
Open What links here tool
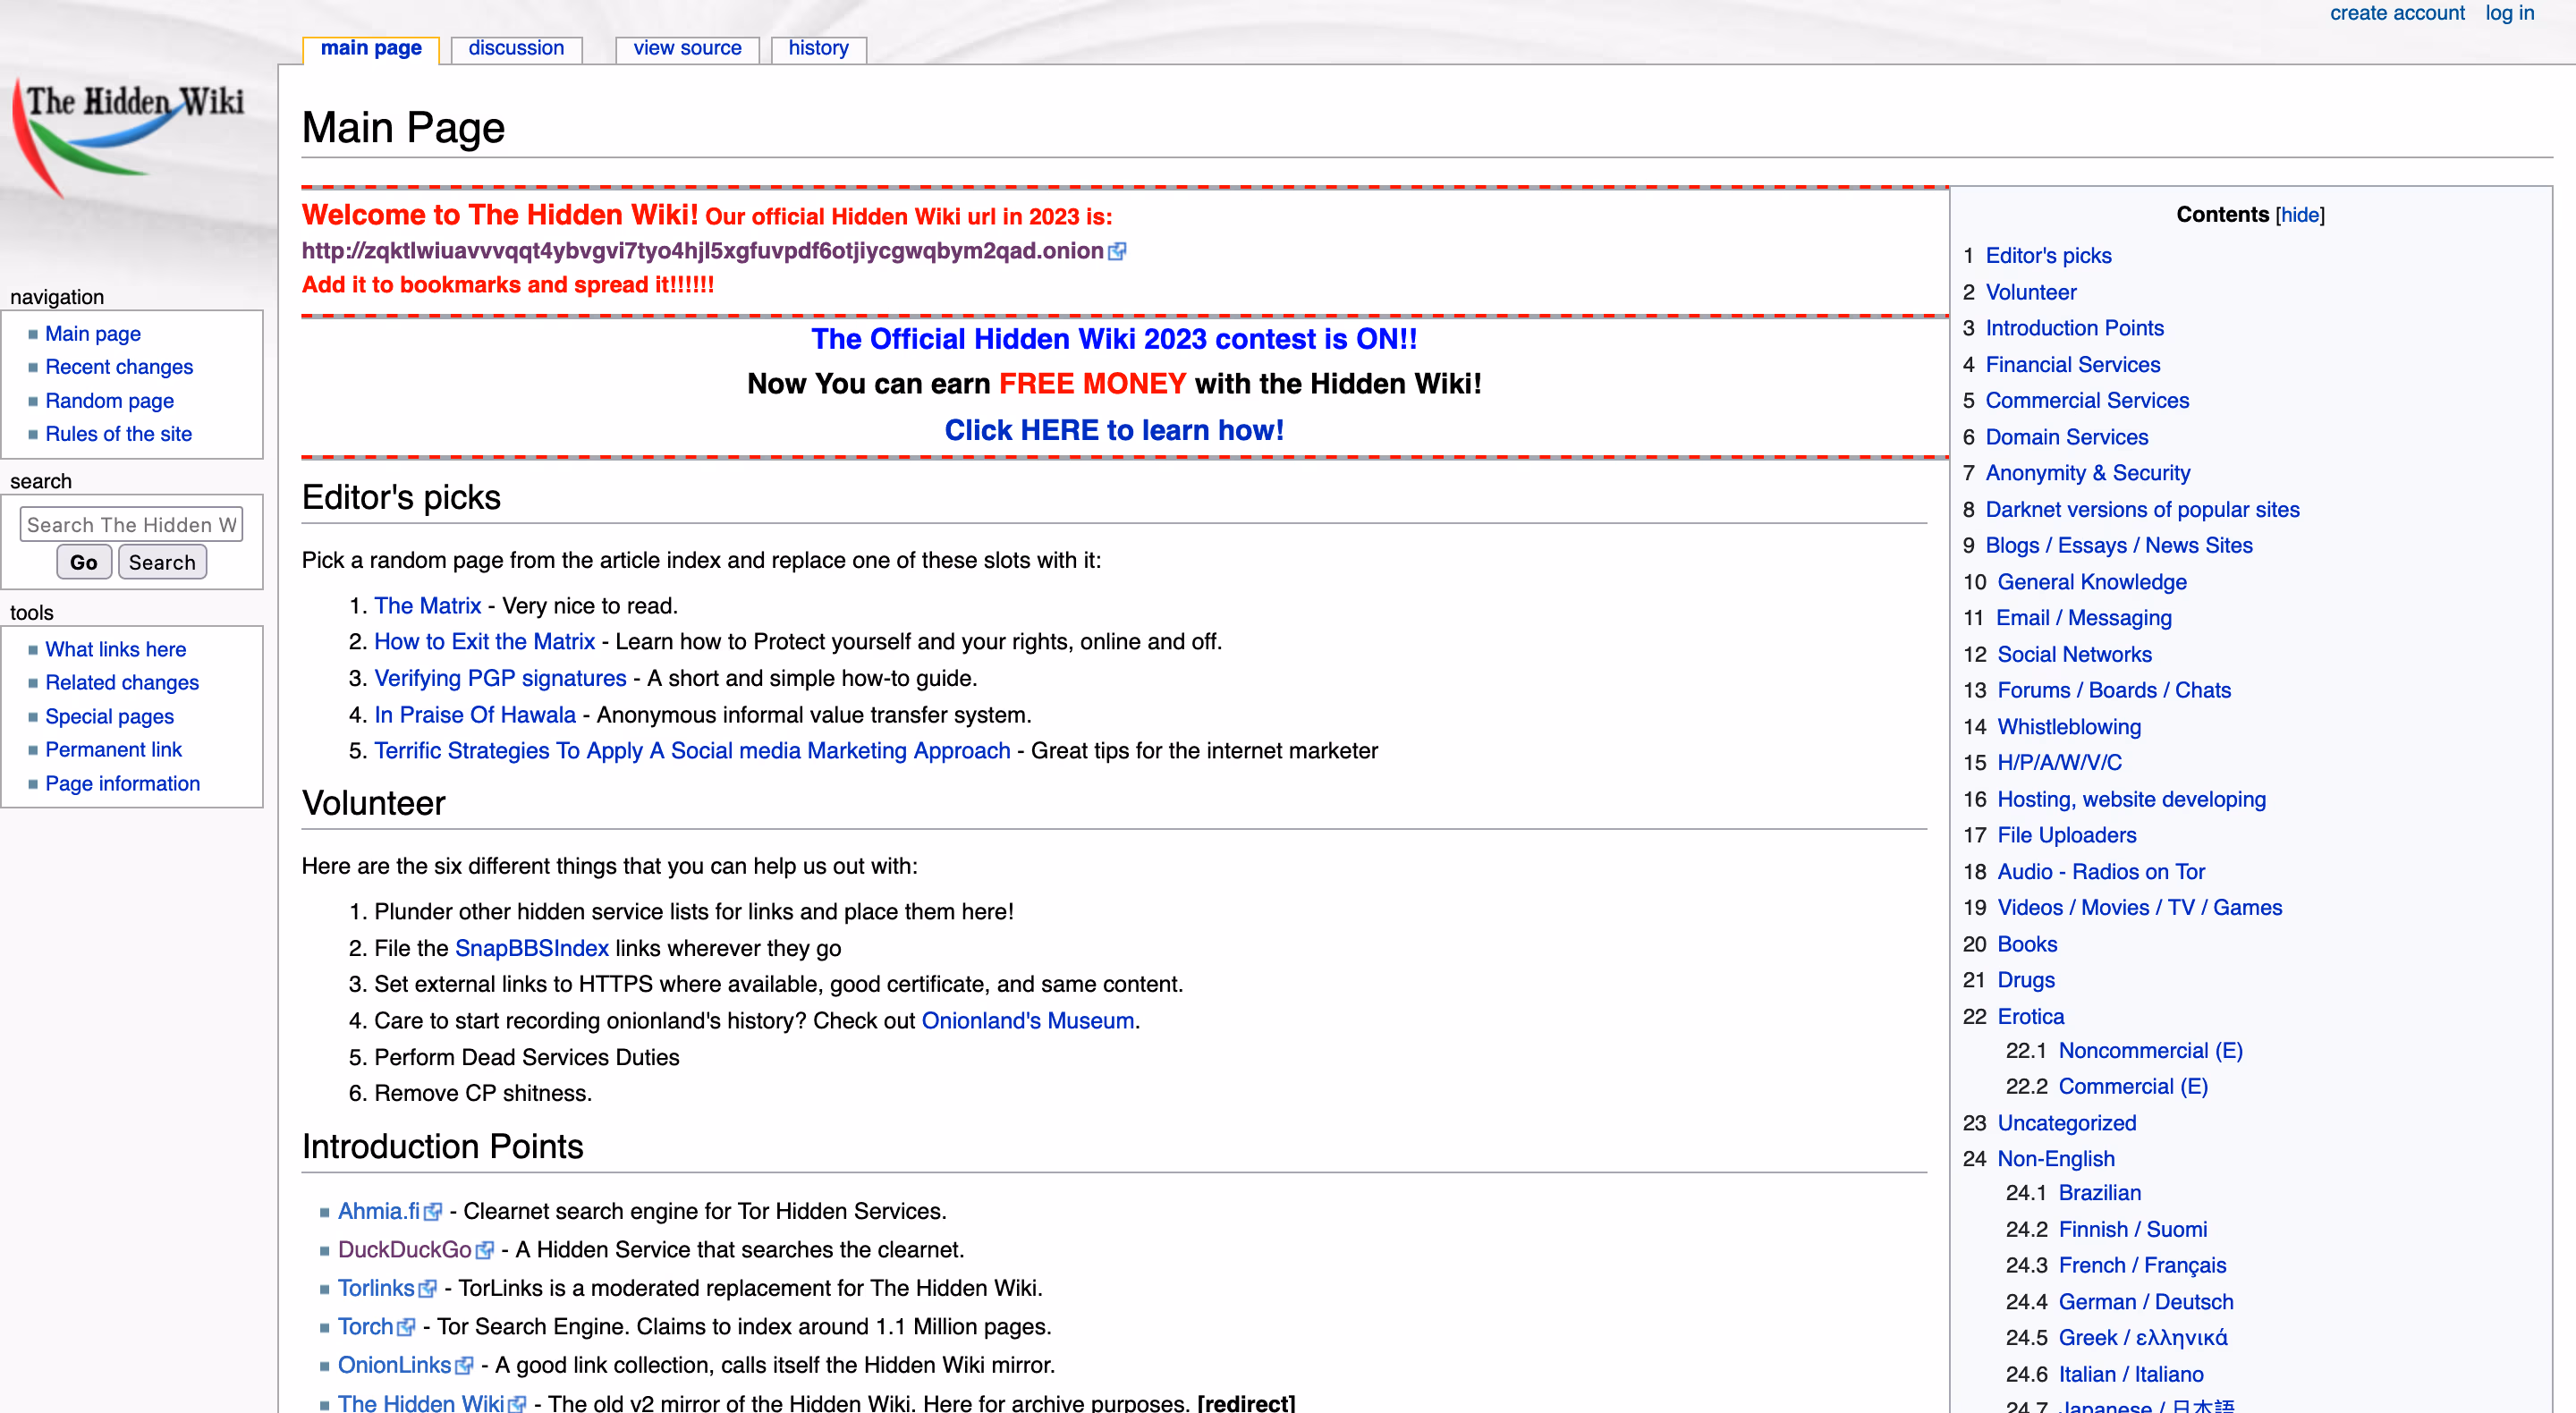[x=115, y=650]
